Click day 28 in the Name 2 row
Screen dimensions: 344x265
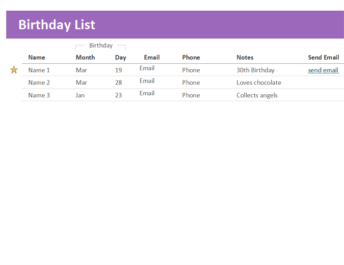[119, 83]
